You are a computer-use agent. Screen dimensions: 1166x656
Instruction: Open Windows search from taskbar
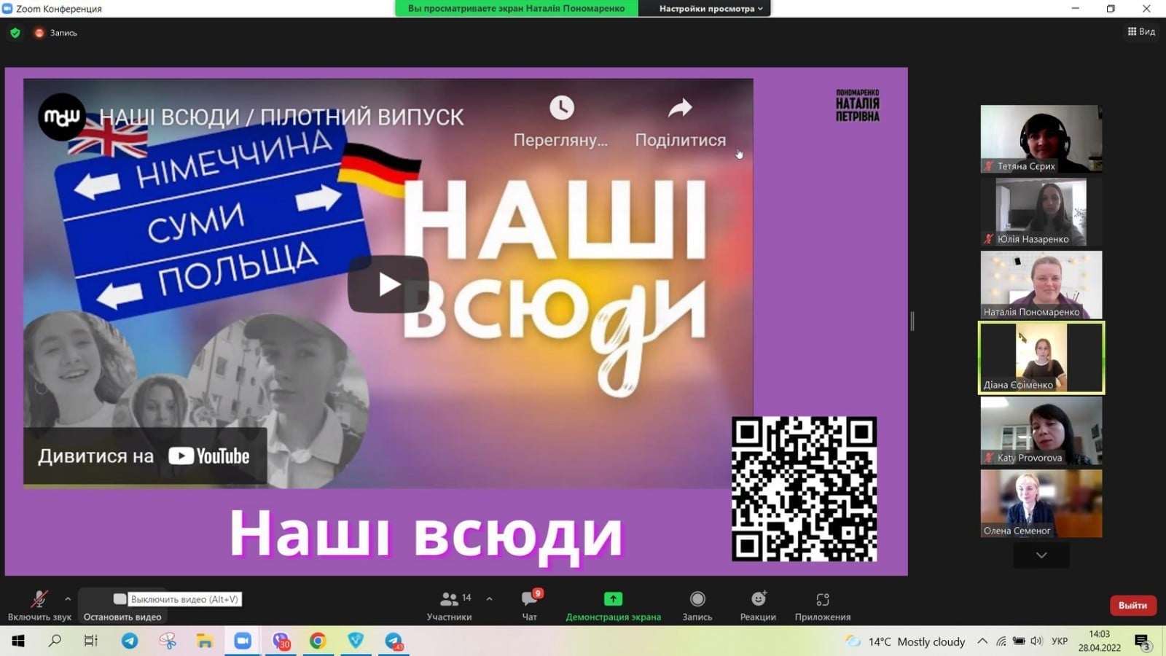[x=55, y=641]
